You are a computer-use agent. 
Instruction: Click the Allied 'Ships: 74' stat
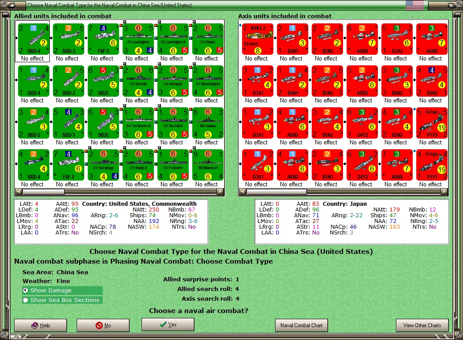(x=142, y=215)
